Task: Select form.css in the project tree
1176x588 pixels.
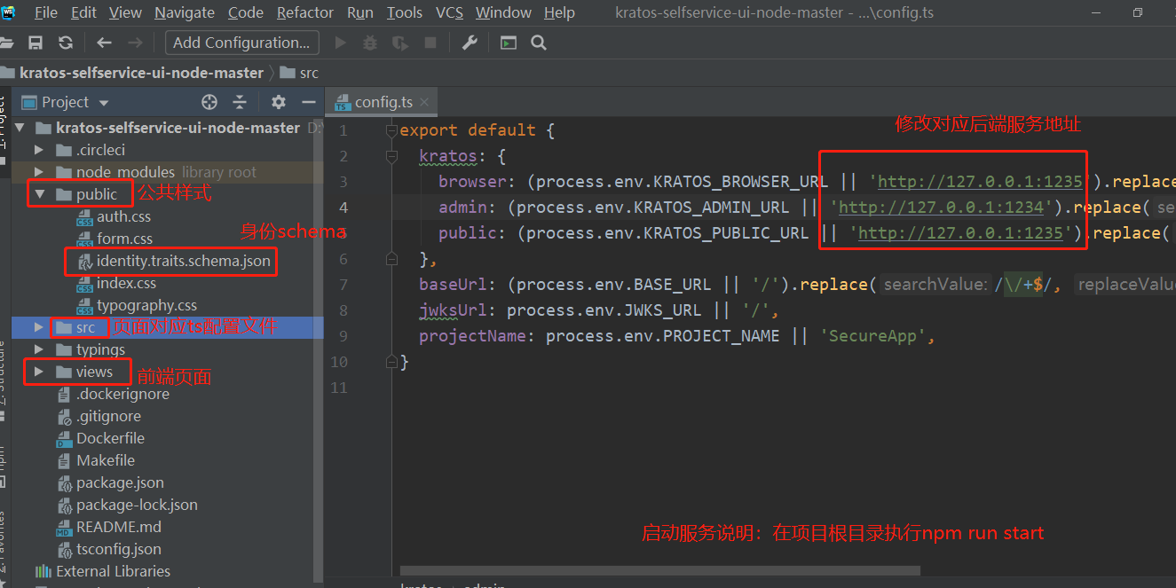Action: [124, 239]
